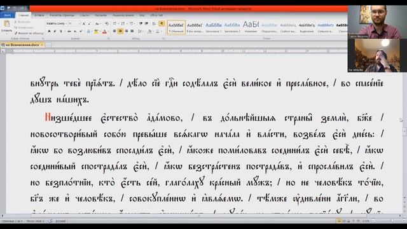The height and width of the screenshot is (229, 407).
Task: Click the Strikethrough icon
Action: (x=69, y=31)
